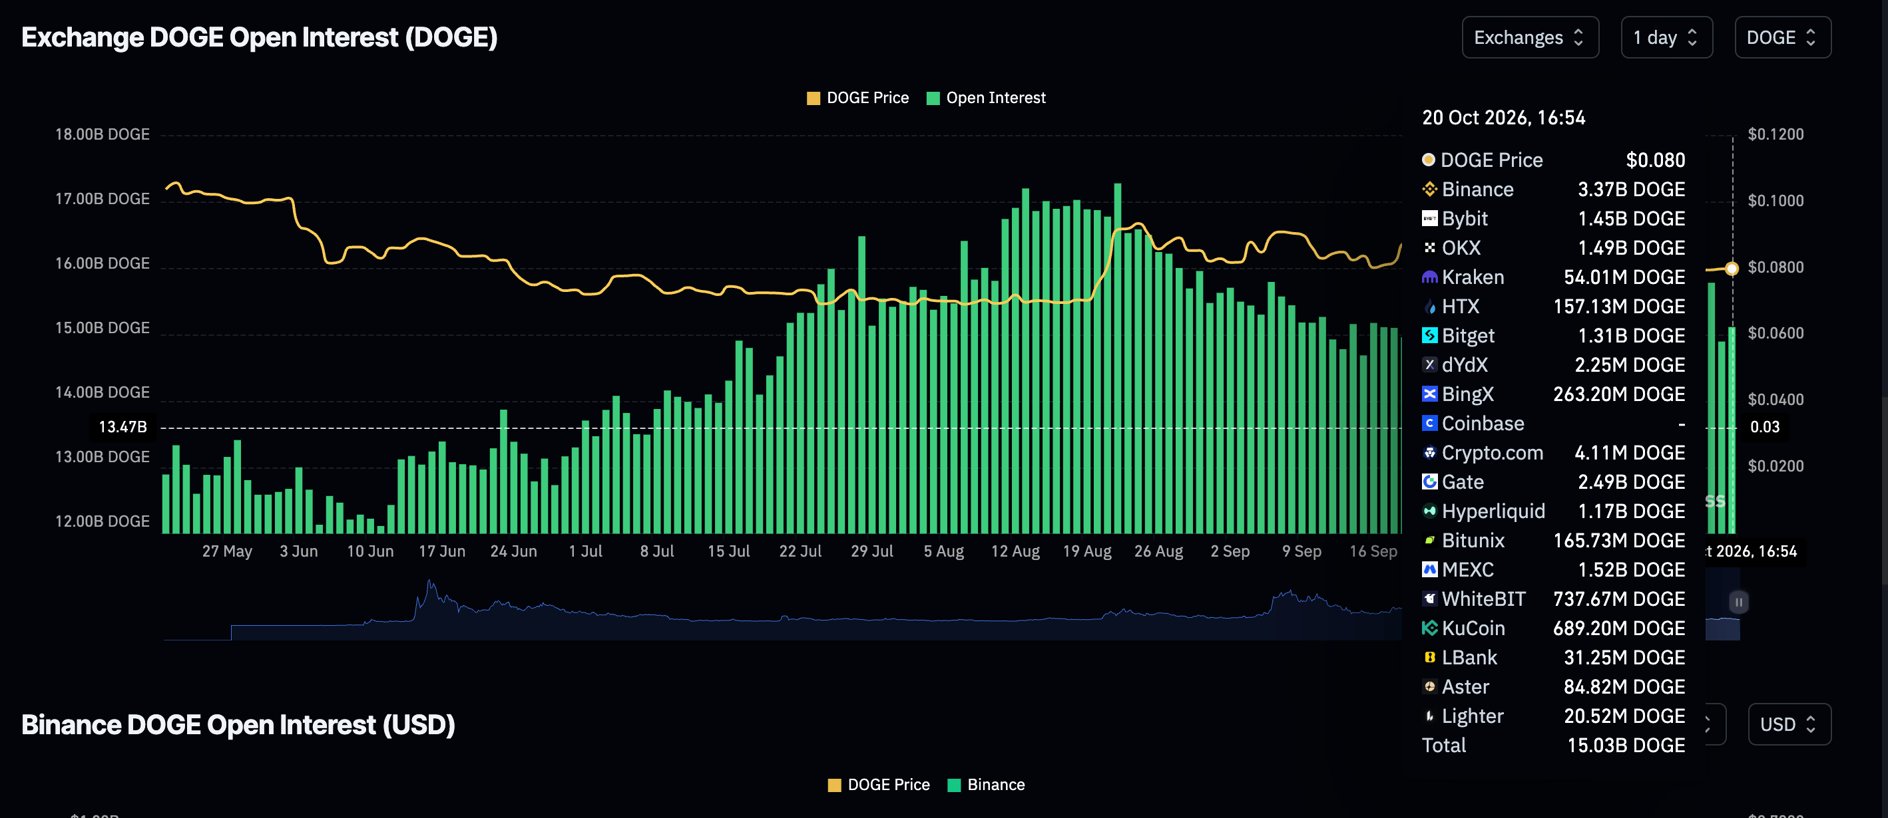Click the range navigator pause handle

pos(1738,602)
